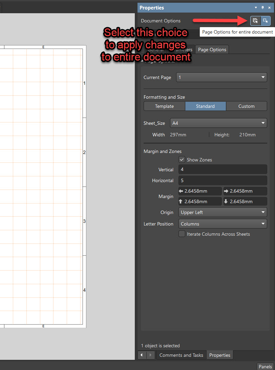Screen dimensions: 275x370
Task: Pin the Properties panel
Action: [x=263, y=7]
